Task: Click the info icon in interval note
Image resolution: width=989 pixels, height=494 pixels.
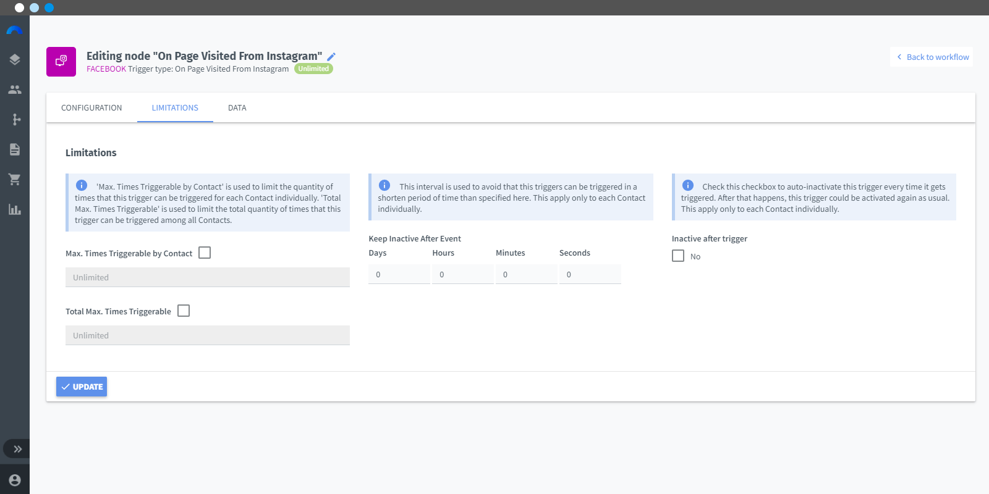Action: tap(384, 185)
